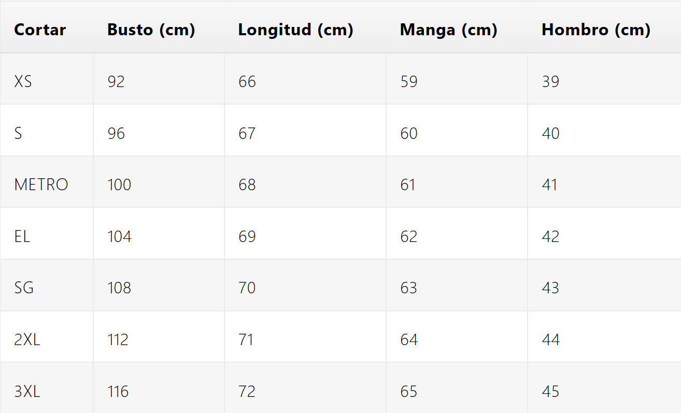Select the XS size cell
Image resolution: width=681 pixels, height=413 pixels.
[x=23, y=82]
